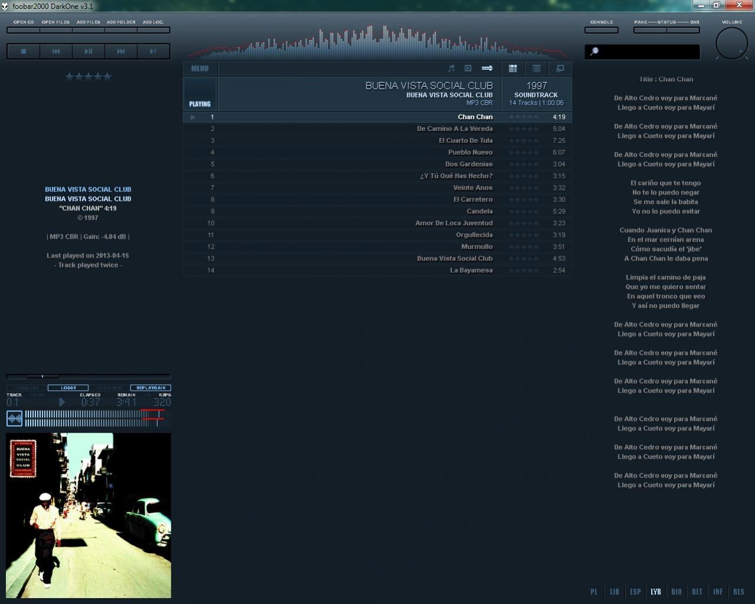This screenshot has width=755, height=604.
Task: Switch to INF panel tab
Action: pyautogui.click(x=718, y=592)
